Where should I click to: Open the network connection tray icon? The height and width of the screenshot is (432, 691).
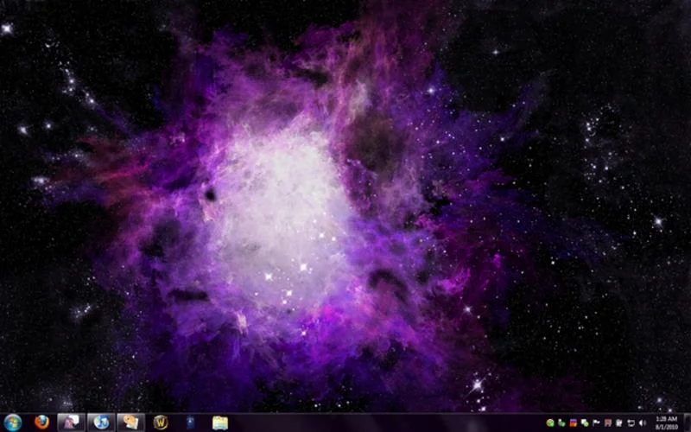click(631, 422)
